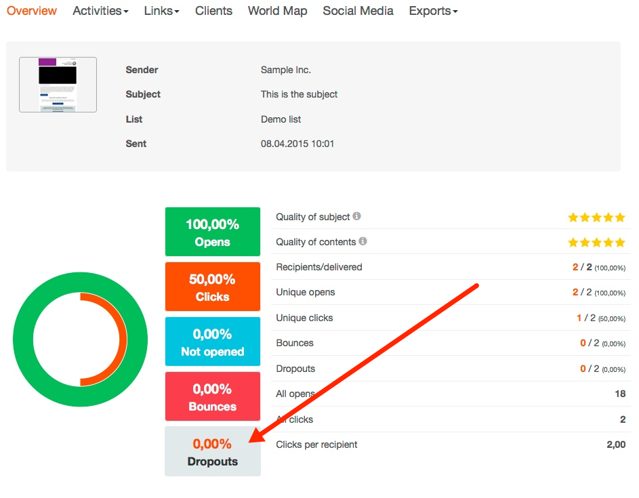Click the Quality of subject star rating
This screenshot has height=498, width=639.
coord(596,217)
